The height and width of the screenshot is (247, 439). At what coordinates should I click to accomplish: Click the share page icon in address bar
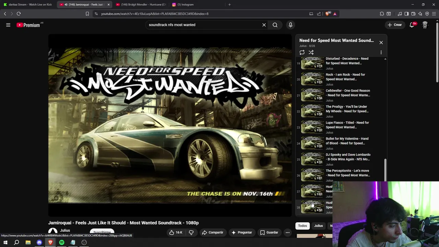pyautogui.click(x=319, y=14)
